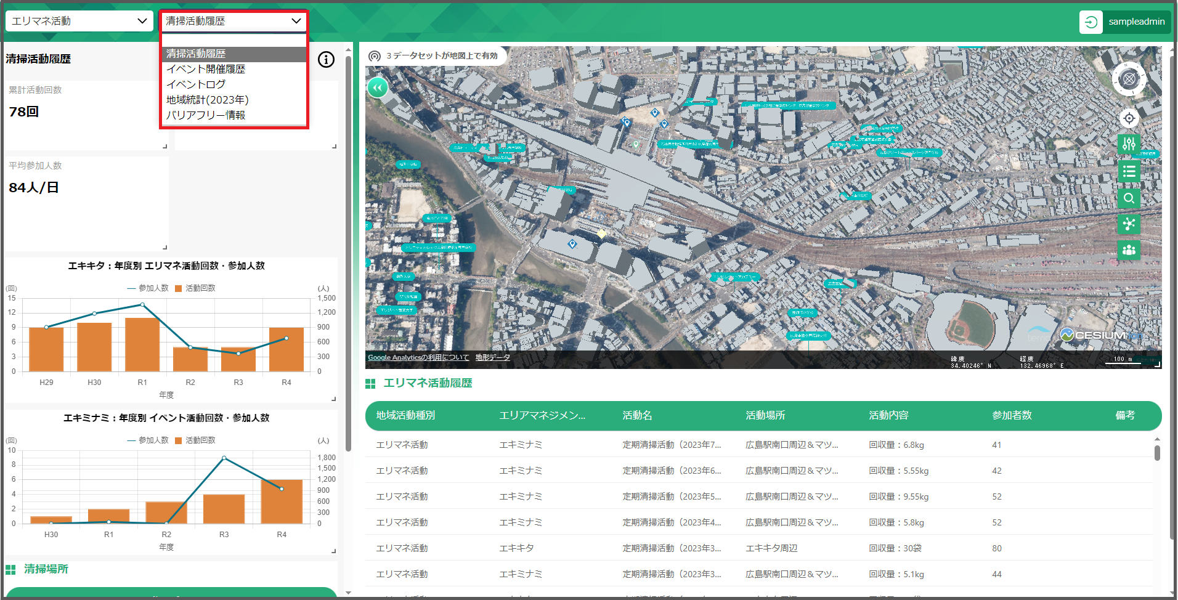
Task: Click the center-on-location crosshair button on map
Action: pos(1129,118)
